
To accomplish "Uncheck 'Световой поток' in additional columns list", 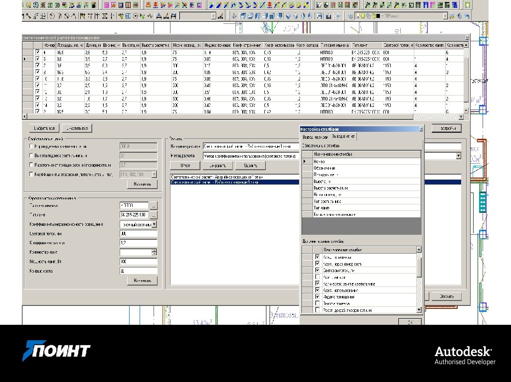I will (317, 270).
